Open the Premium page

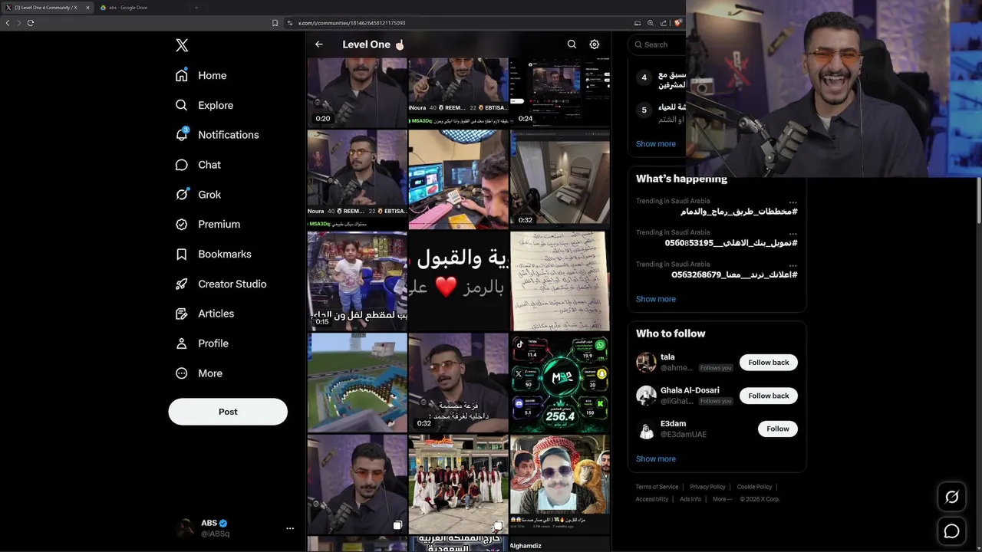(x=208, y=225)
